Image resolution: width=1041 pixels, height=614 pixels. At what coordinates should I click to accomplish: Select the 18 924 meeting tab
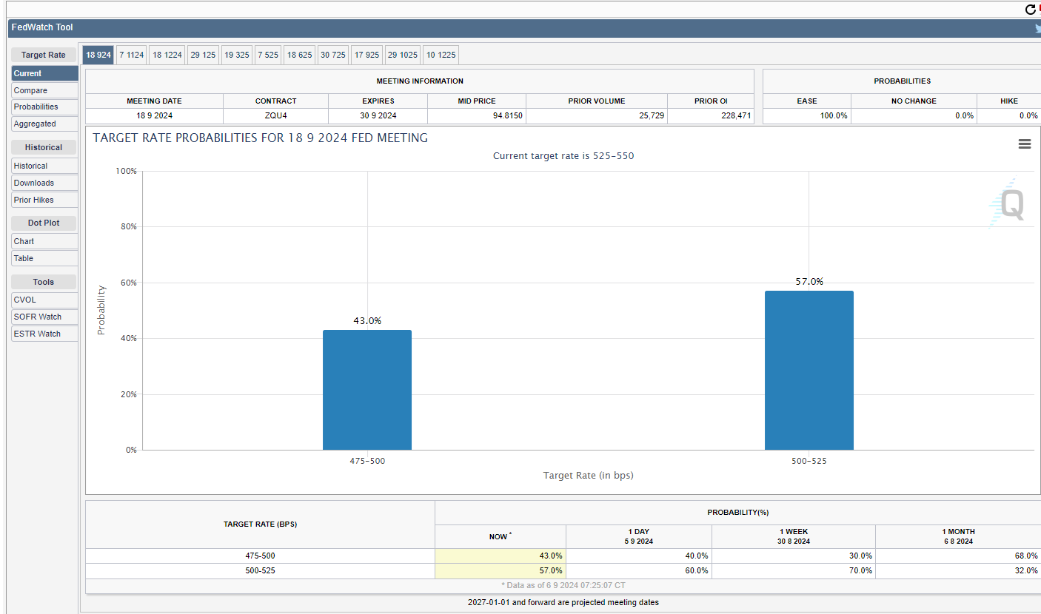pyautogui.click(x=98, y=55)
